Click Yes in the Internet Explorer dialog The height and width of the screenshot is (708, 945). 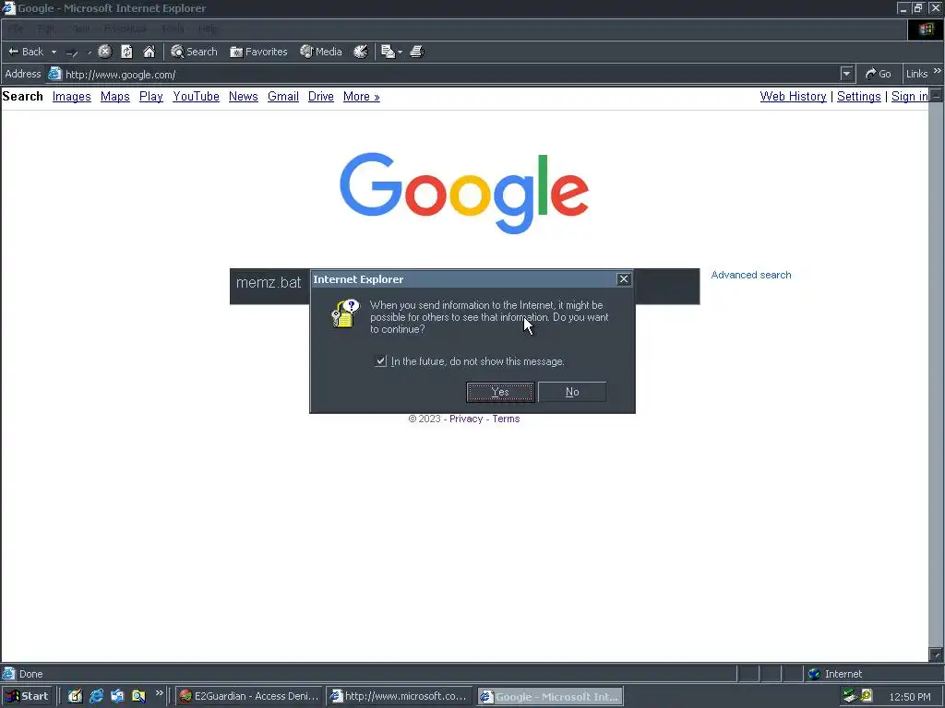(x=500, y=392)
